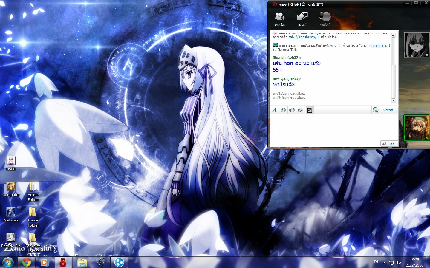
Task: Select the Anime Folder on desktop
Action: coord(33,192)
